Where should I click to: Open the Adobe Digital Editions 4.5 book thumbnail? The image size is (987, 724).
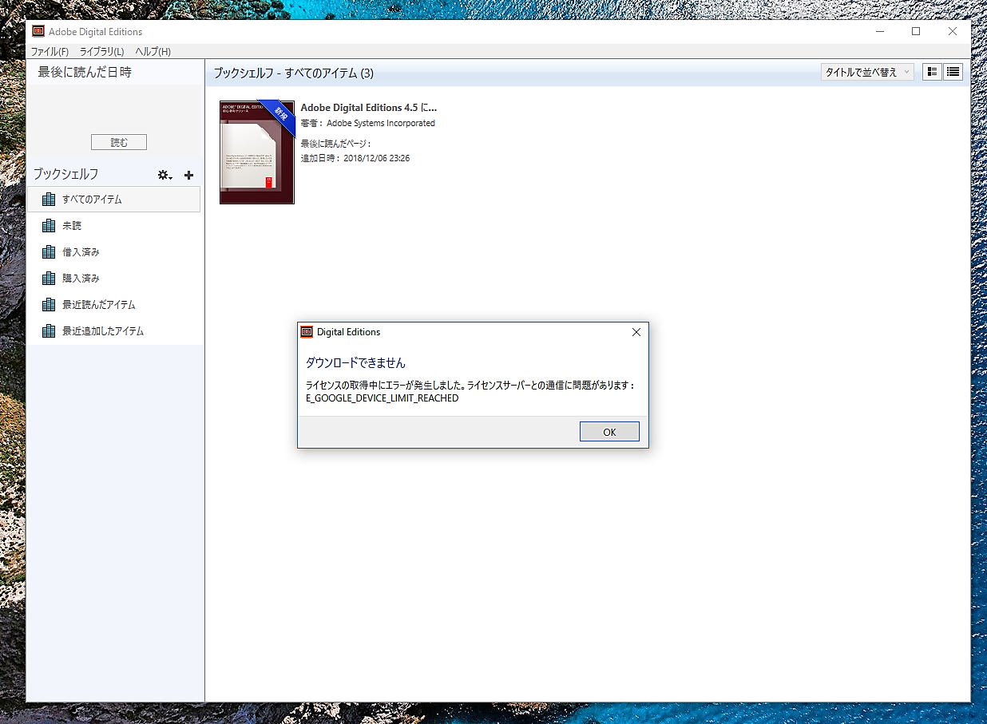[256, 152]
